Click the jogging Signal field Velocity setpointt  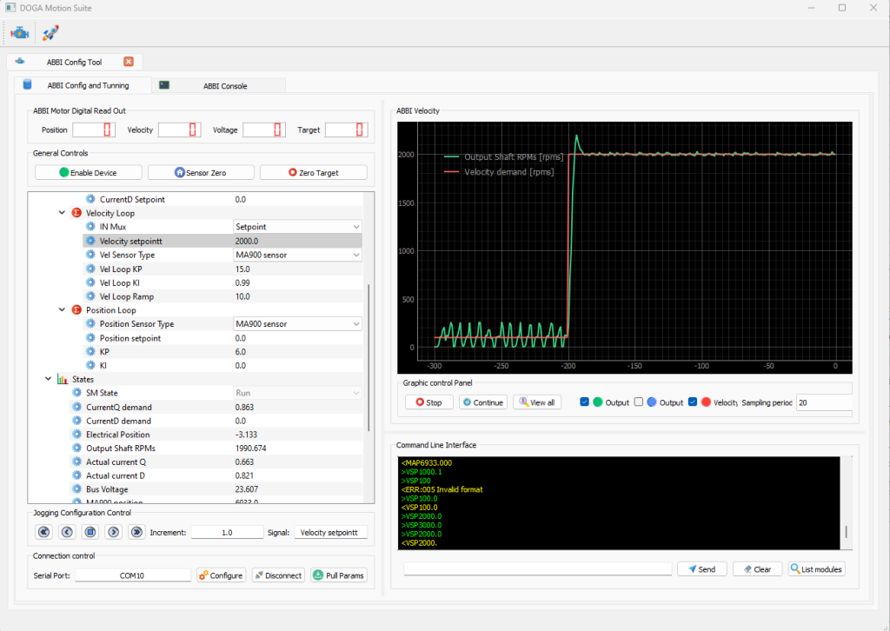tap(330, 532)
